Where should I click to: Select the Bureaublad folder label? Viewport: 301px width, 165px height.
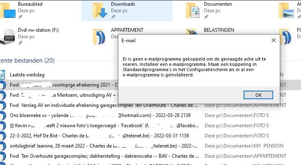[x=30, y=4]
